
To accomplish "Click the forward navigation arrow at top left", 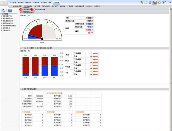I will [5, 3].
